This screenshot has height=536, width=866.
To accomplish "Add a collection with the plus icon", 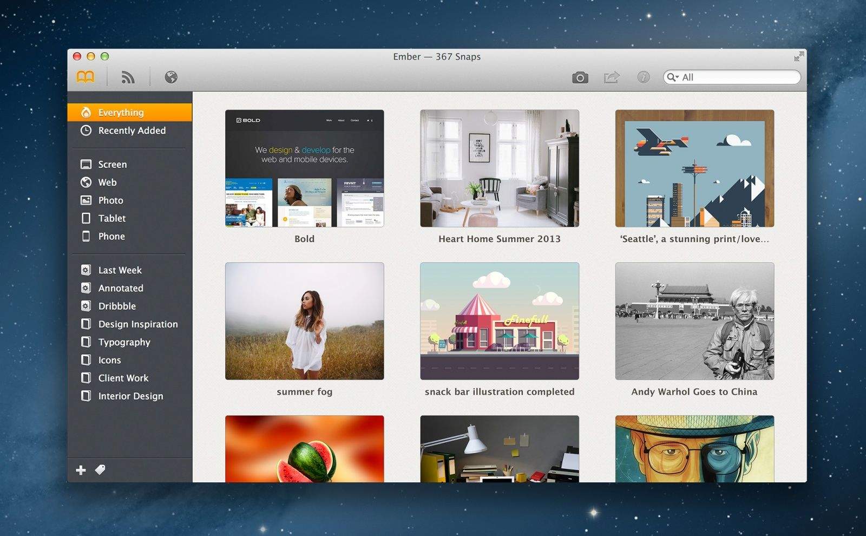I will click(x=81, y=470).
